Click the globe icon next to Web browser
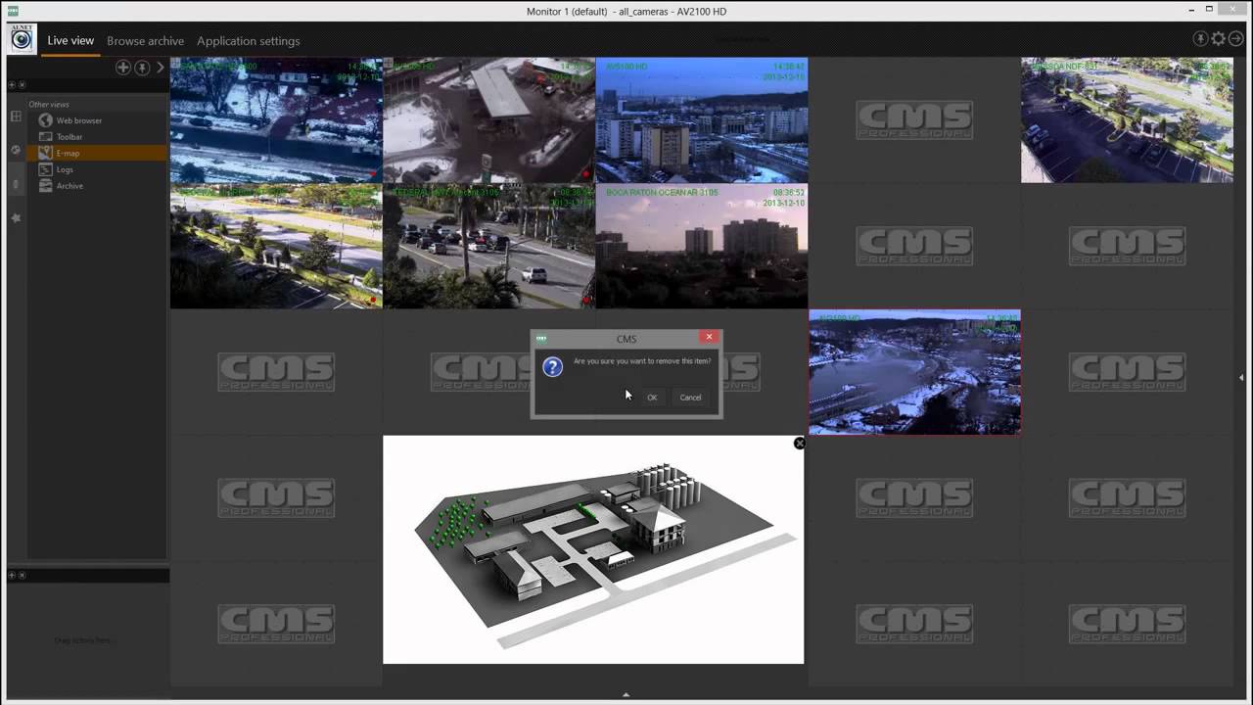This screenshot has width=1253, height=705. [x=45, y=120]
